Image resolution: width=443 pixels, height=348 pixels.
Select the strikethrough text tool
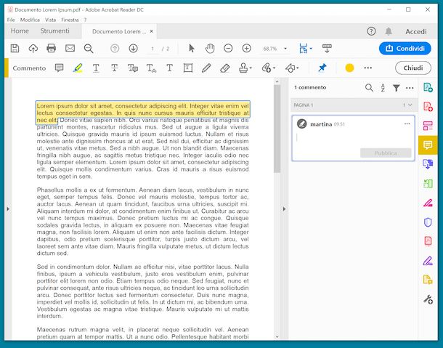[115, 68]
